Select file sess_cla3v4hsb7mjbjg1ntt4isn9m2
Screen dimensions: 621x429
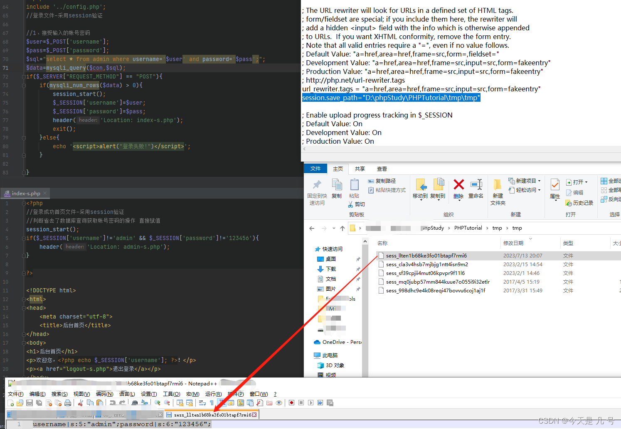pos(427,265)
